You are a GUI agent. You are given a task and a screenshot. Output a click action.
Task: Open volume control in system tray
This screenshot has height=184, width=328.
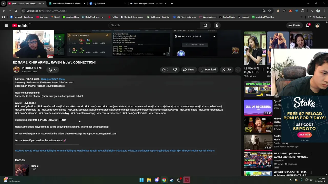311,180
